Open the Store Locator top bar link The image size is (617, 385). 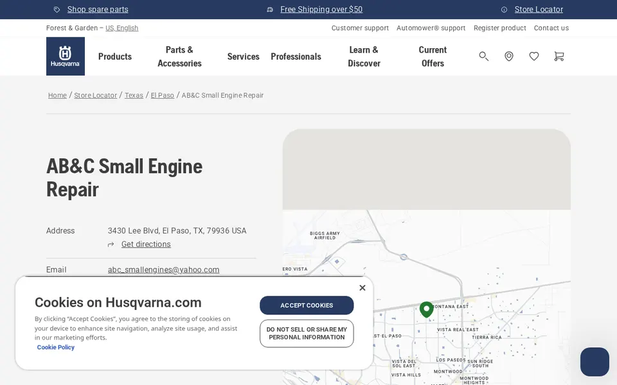point(539,10)
